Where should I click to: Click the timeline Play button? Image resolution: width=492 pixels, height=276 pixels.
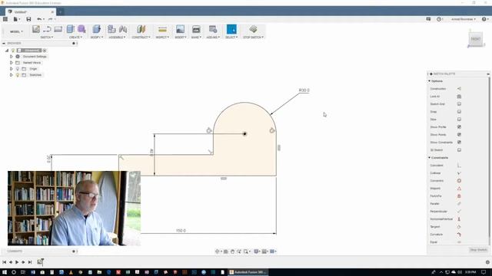click(x=17, y=262)
